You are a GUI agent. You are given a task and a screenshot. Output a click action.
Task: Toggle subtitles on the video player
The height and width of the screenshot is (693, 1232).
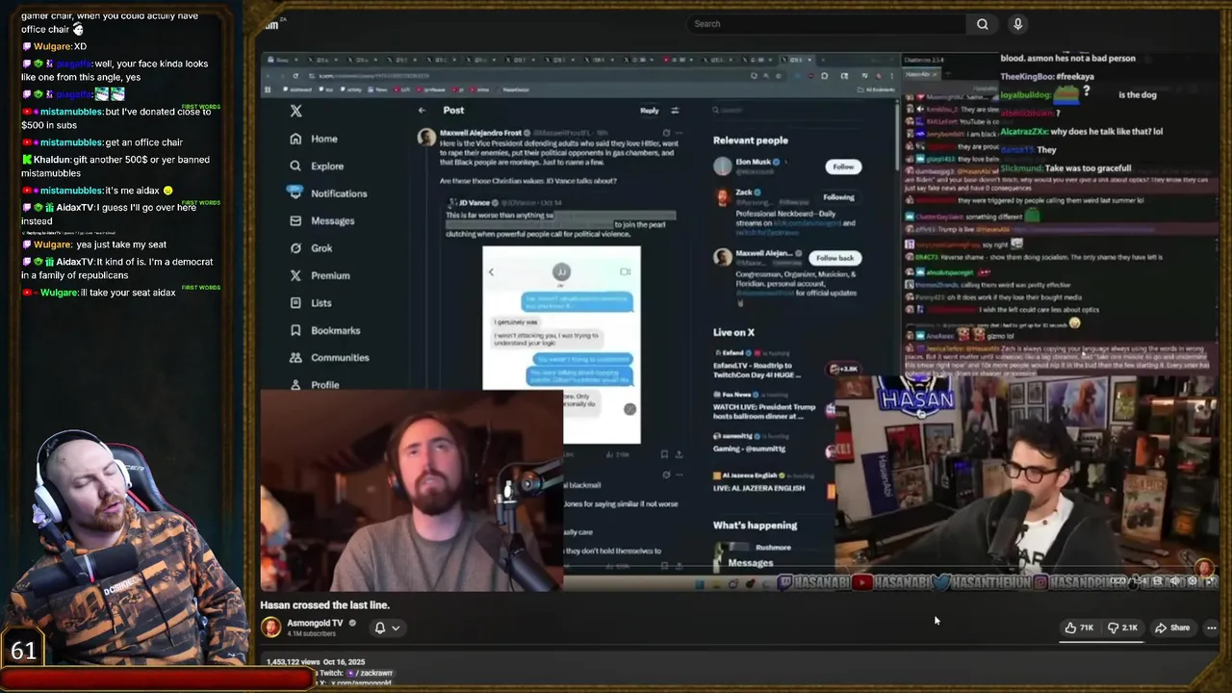coord(1157,581)
